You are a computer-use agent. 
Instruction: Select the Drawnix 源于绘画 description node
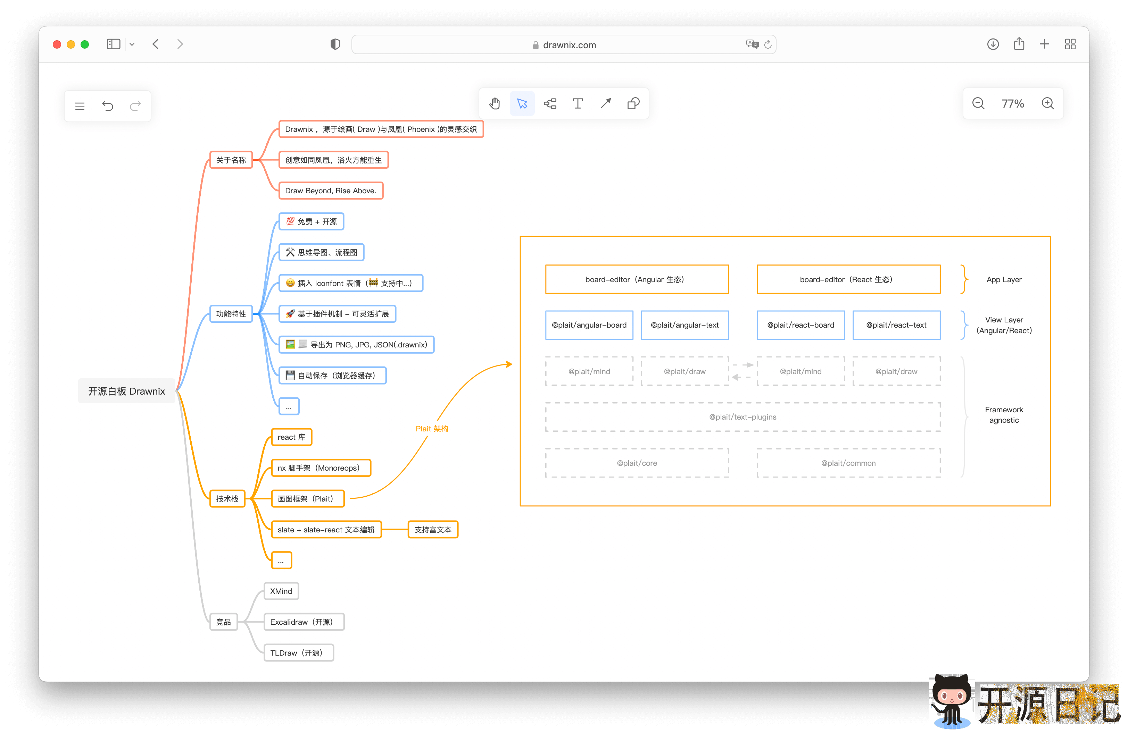point(381,129)
